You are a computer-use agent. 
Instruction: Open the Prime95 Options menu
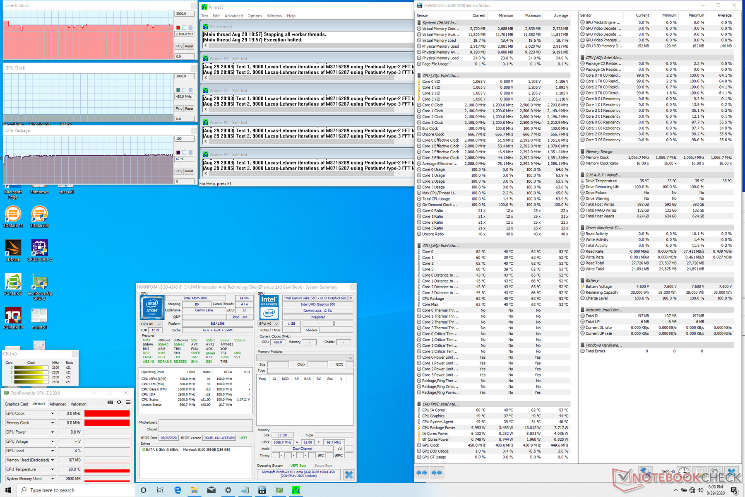(x=255, y=16)
